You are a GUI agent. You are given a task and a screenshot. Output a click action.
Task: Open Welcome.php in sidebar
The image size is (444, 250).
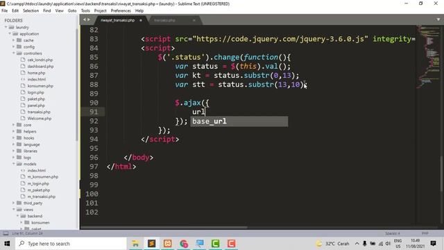tap(40, 119)
